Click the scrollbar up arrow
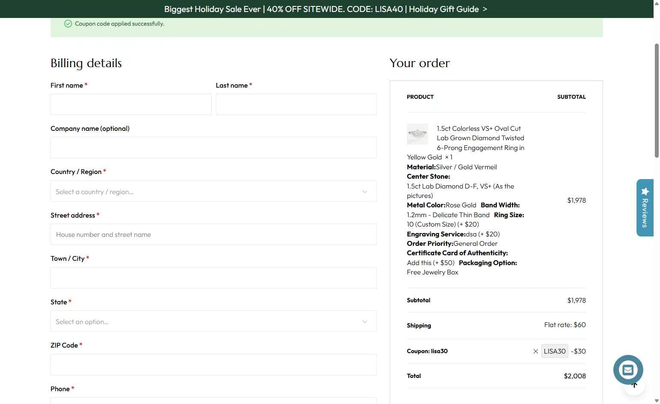 tap(657, 3)
